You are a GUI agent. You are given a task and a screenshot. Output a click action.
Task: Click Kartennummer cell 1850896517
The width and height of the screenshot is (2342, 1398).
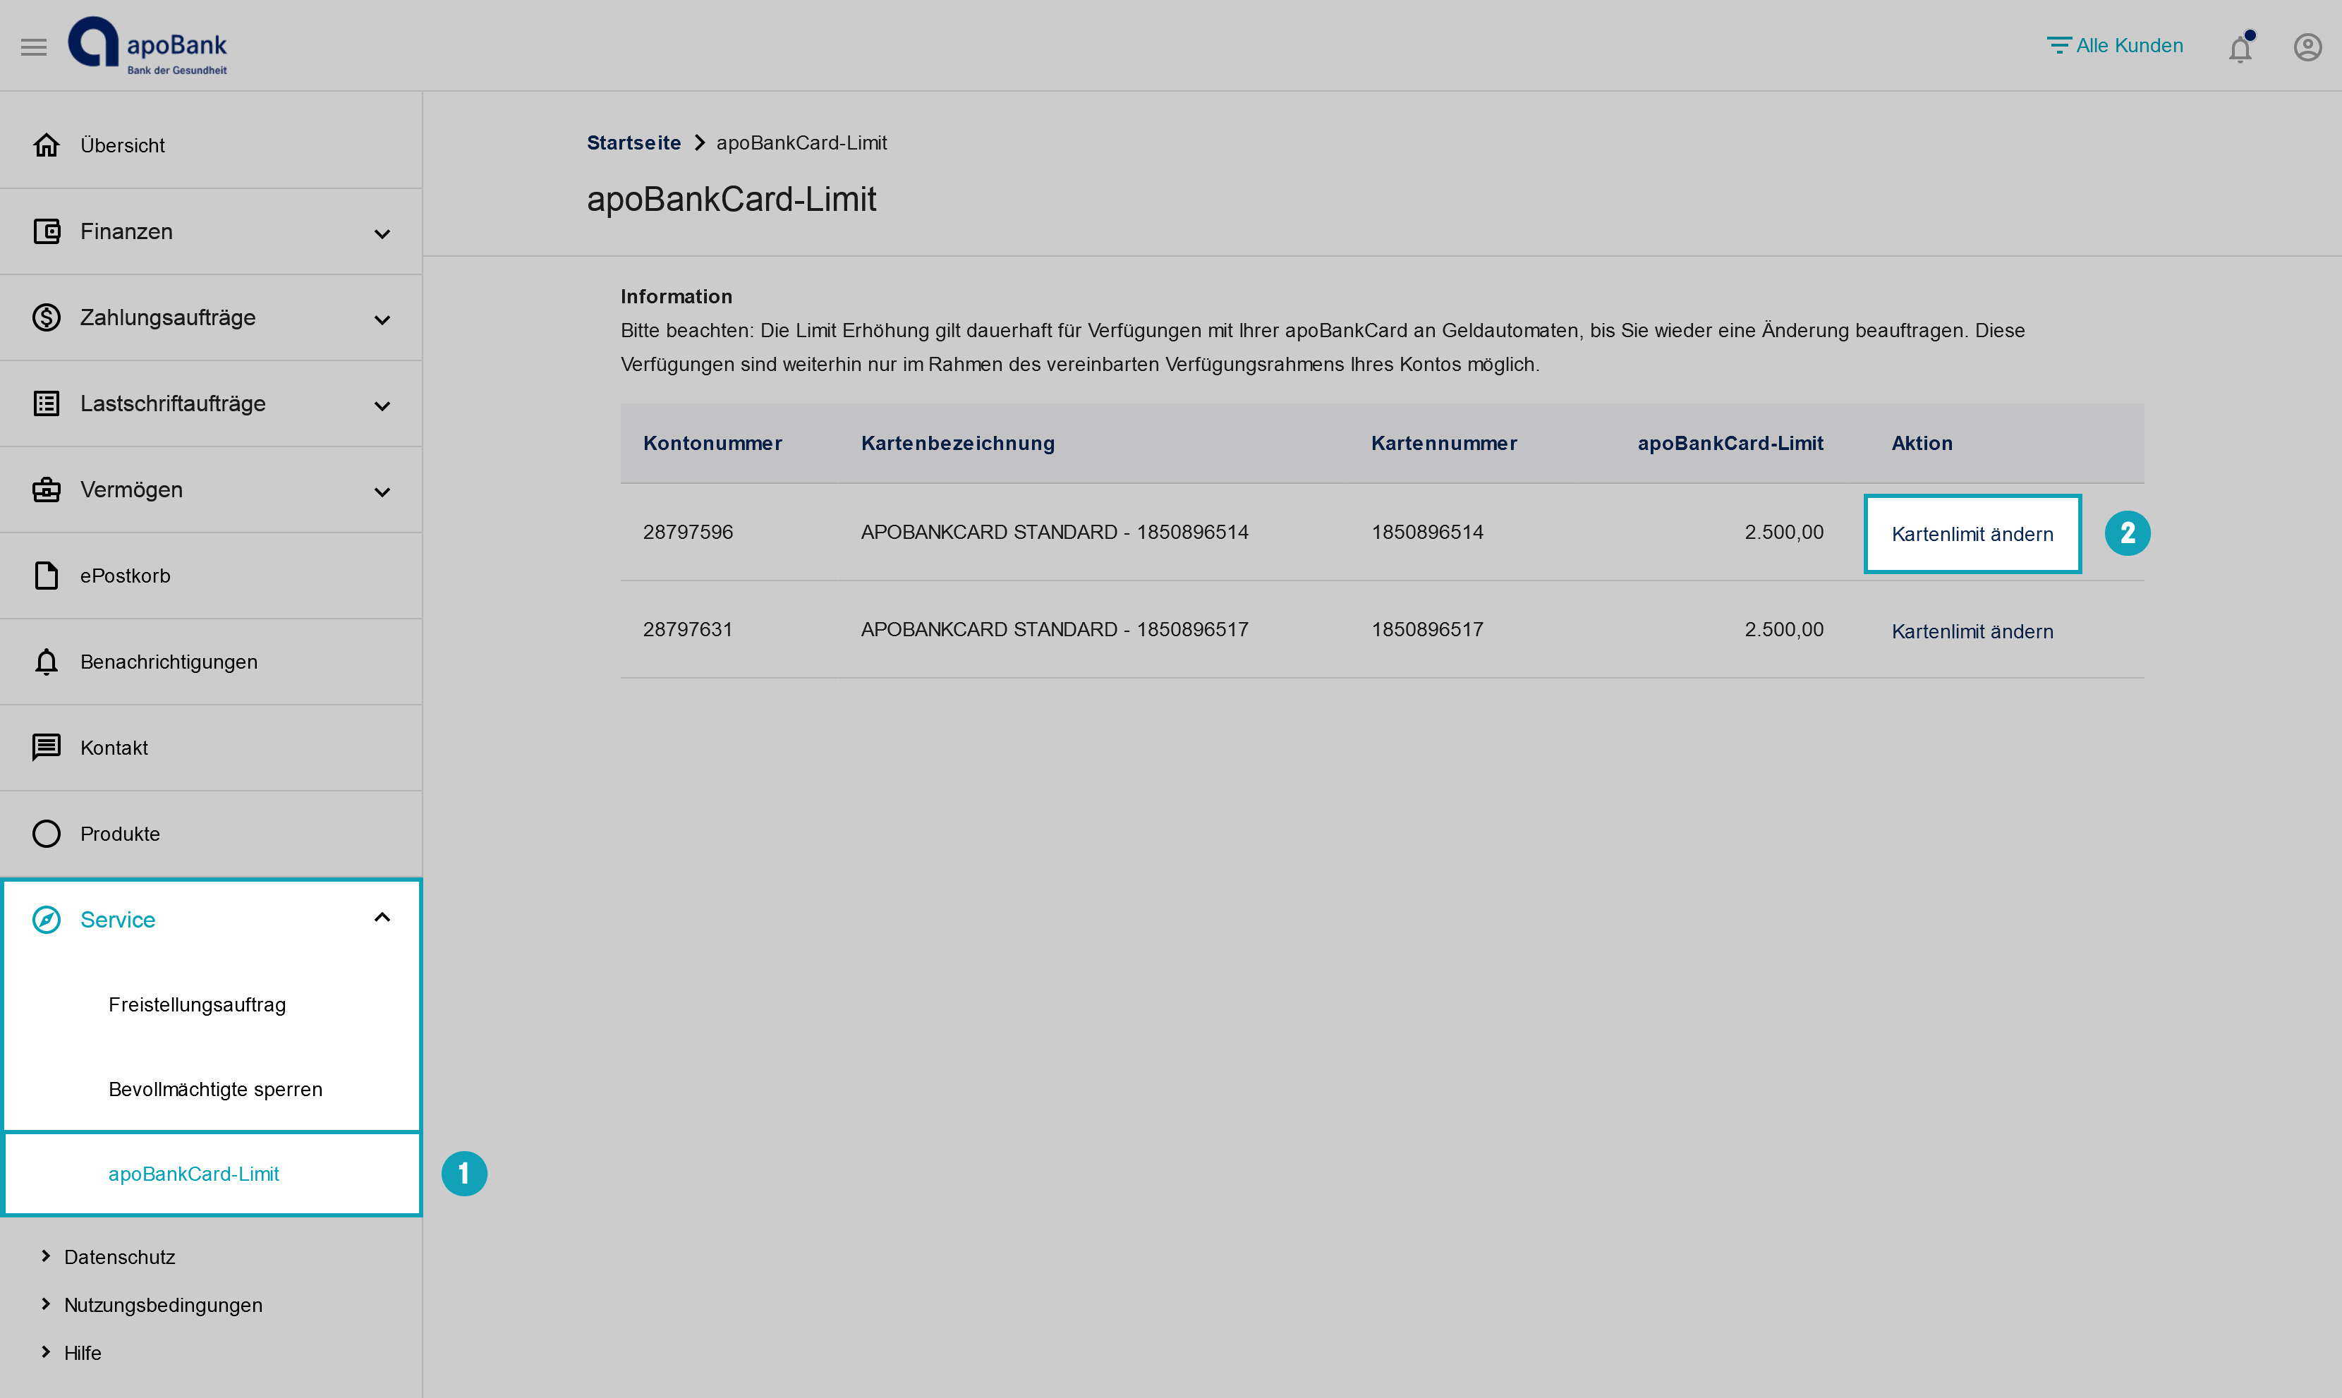click(x=1427, y=629)
